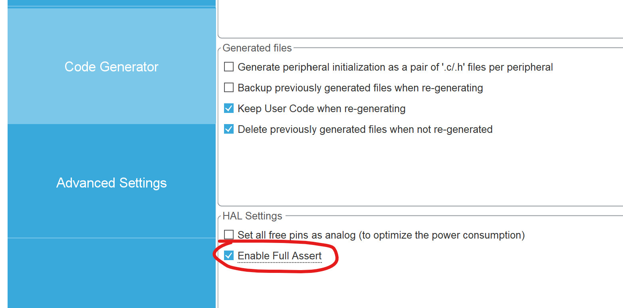The image size is (623, 308).
Task: Click the 'Delete previously generated files' label text
Action: 365,129
